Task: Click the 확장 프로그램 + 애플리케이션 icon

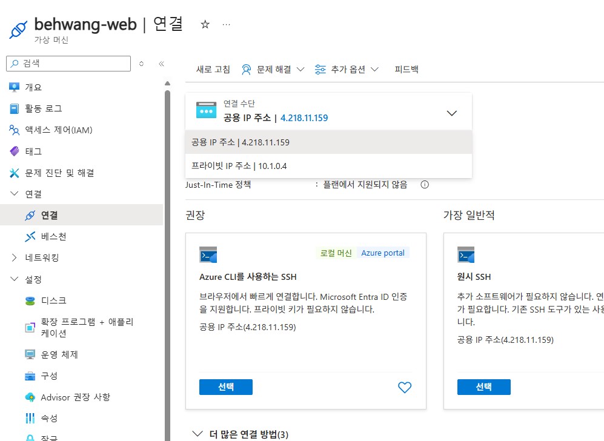Action: tap(30, 328)
